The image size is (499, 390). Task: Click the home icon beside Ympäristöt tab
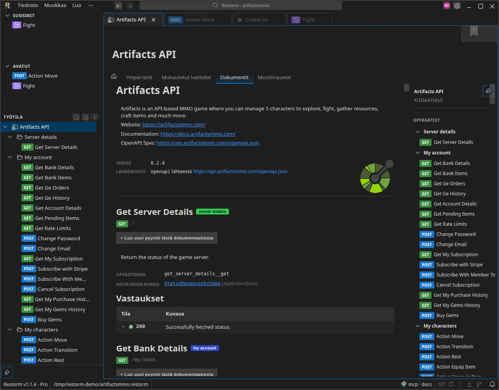(x=114, y=76)
